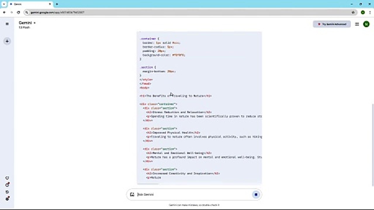Click the '.container {' CSS line
Viewport: 374px width, 210px height.
pos(149,38)
